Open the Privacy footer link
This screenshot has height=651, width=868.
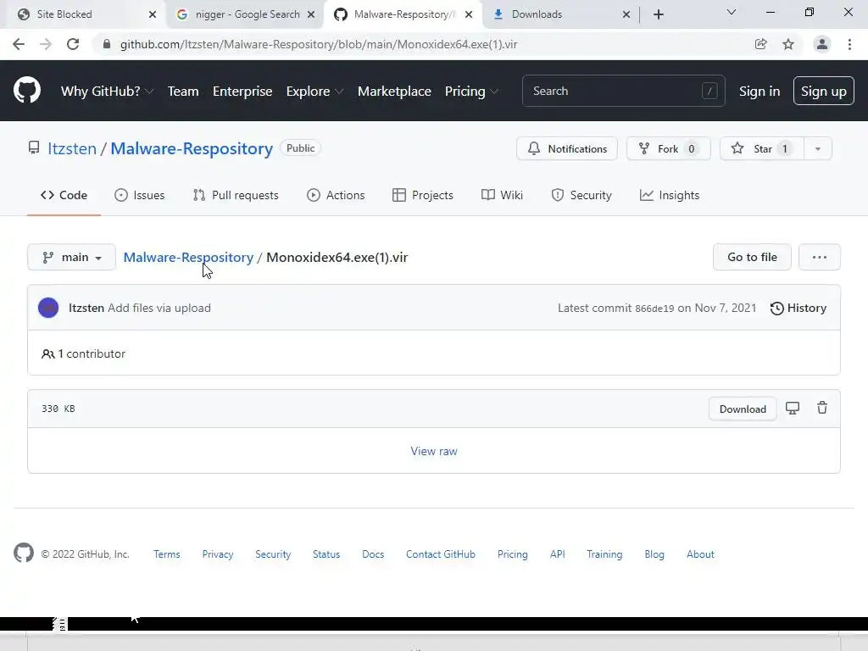(x=218, y=554)
